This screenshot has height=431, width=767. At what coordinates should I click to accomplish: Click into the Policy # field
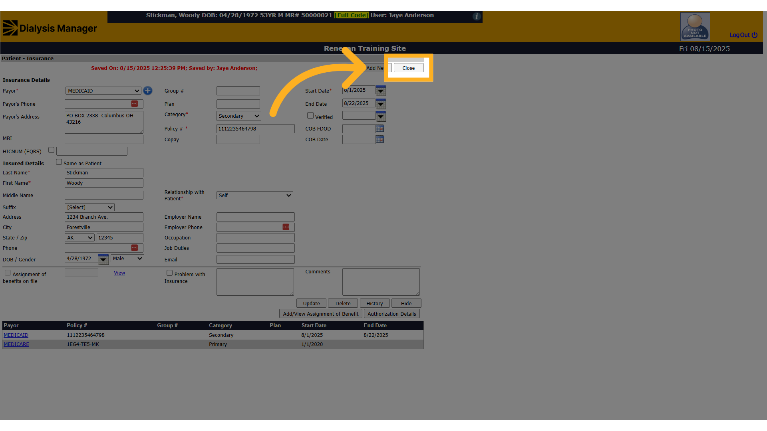[256, 129]
